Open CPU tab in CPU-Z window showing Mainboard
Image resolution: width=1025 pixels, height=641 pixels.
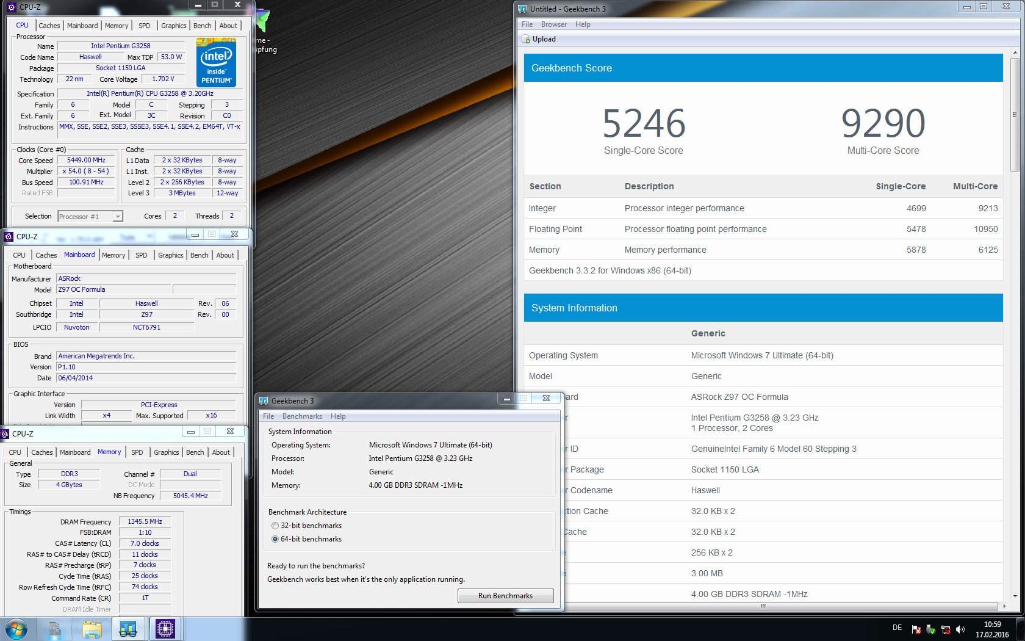click(x=19, y=255)
